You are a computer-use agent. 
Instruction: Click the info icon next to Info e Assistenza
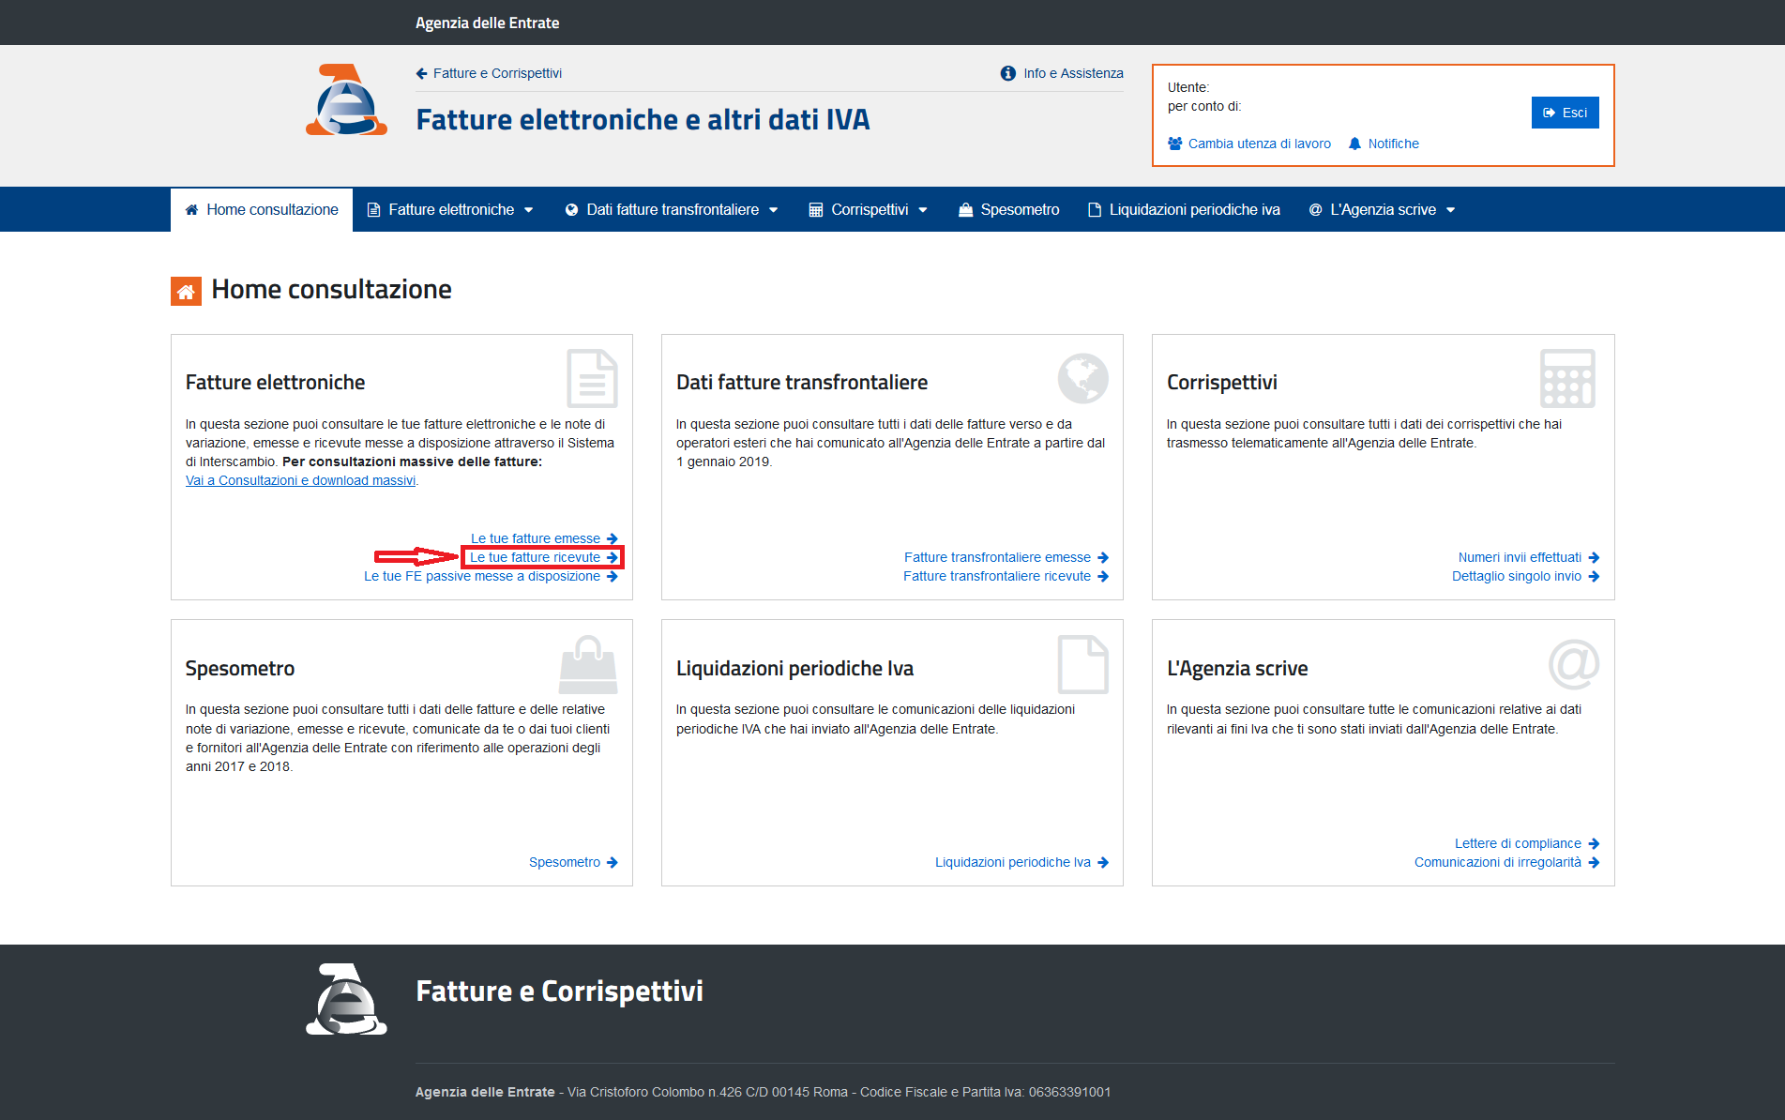click(x=1007, y=73)
